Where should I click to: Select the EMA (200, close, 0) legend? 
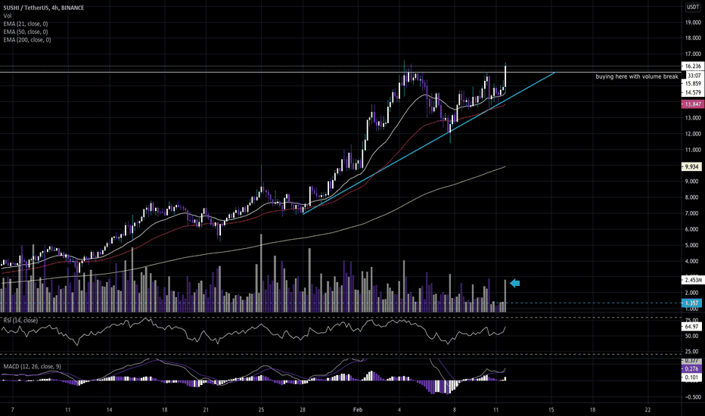tap(27, 40)
